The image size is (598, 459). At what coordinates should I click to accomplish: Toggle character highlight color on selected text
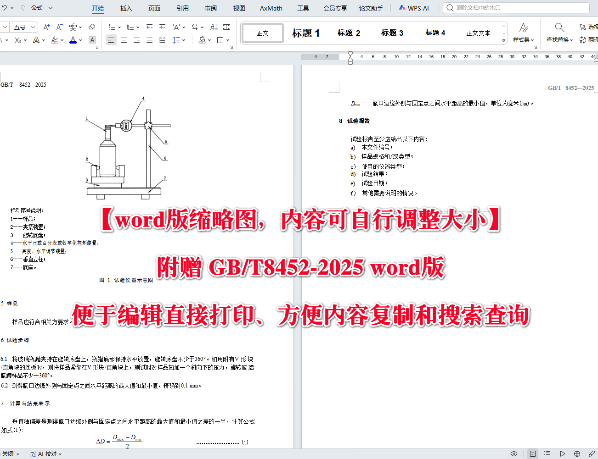56,40
